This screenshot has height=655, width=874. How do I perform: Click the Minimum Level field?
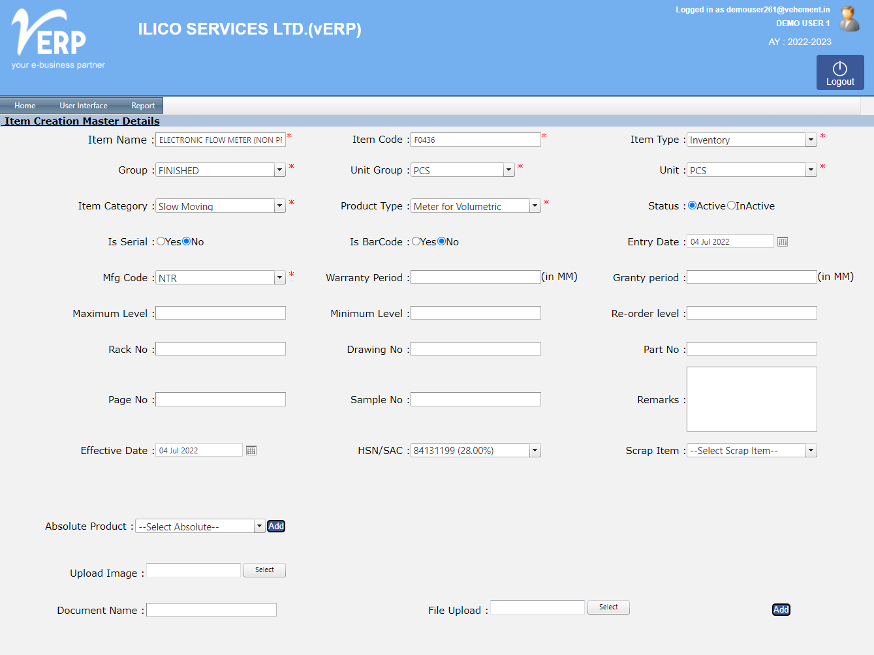coord(476,313)
